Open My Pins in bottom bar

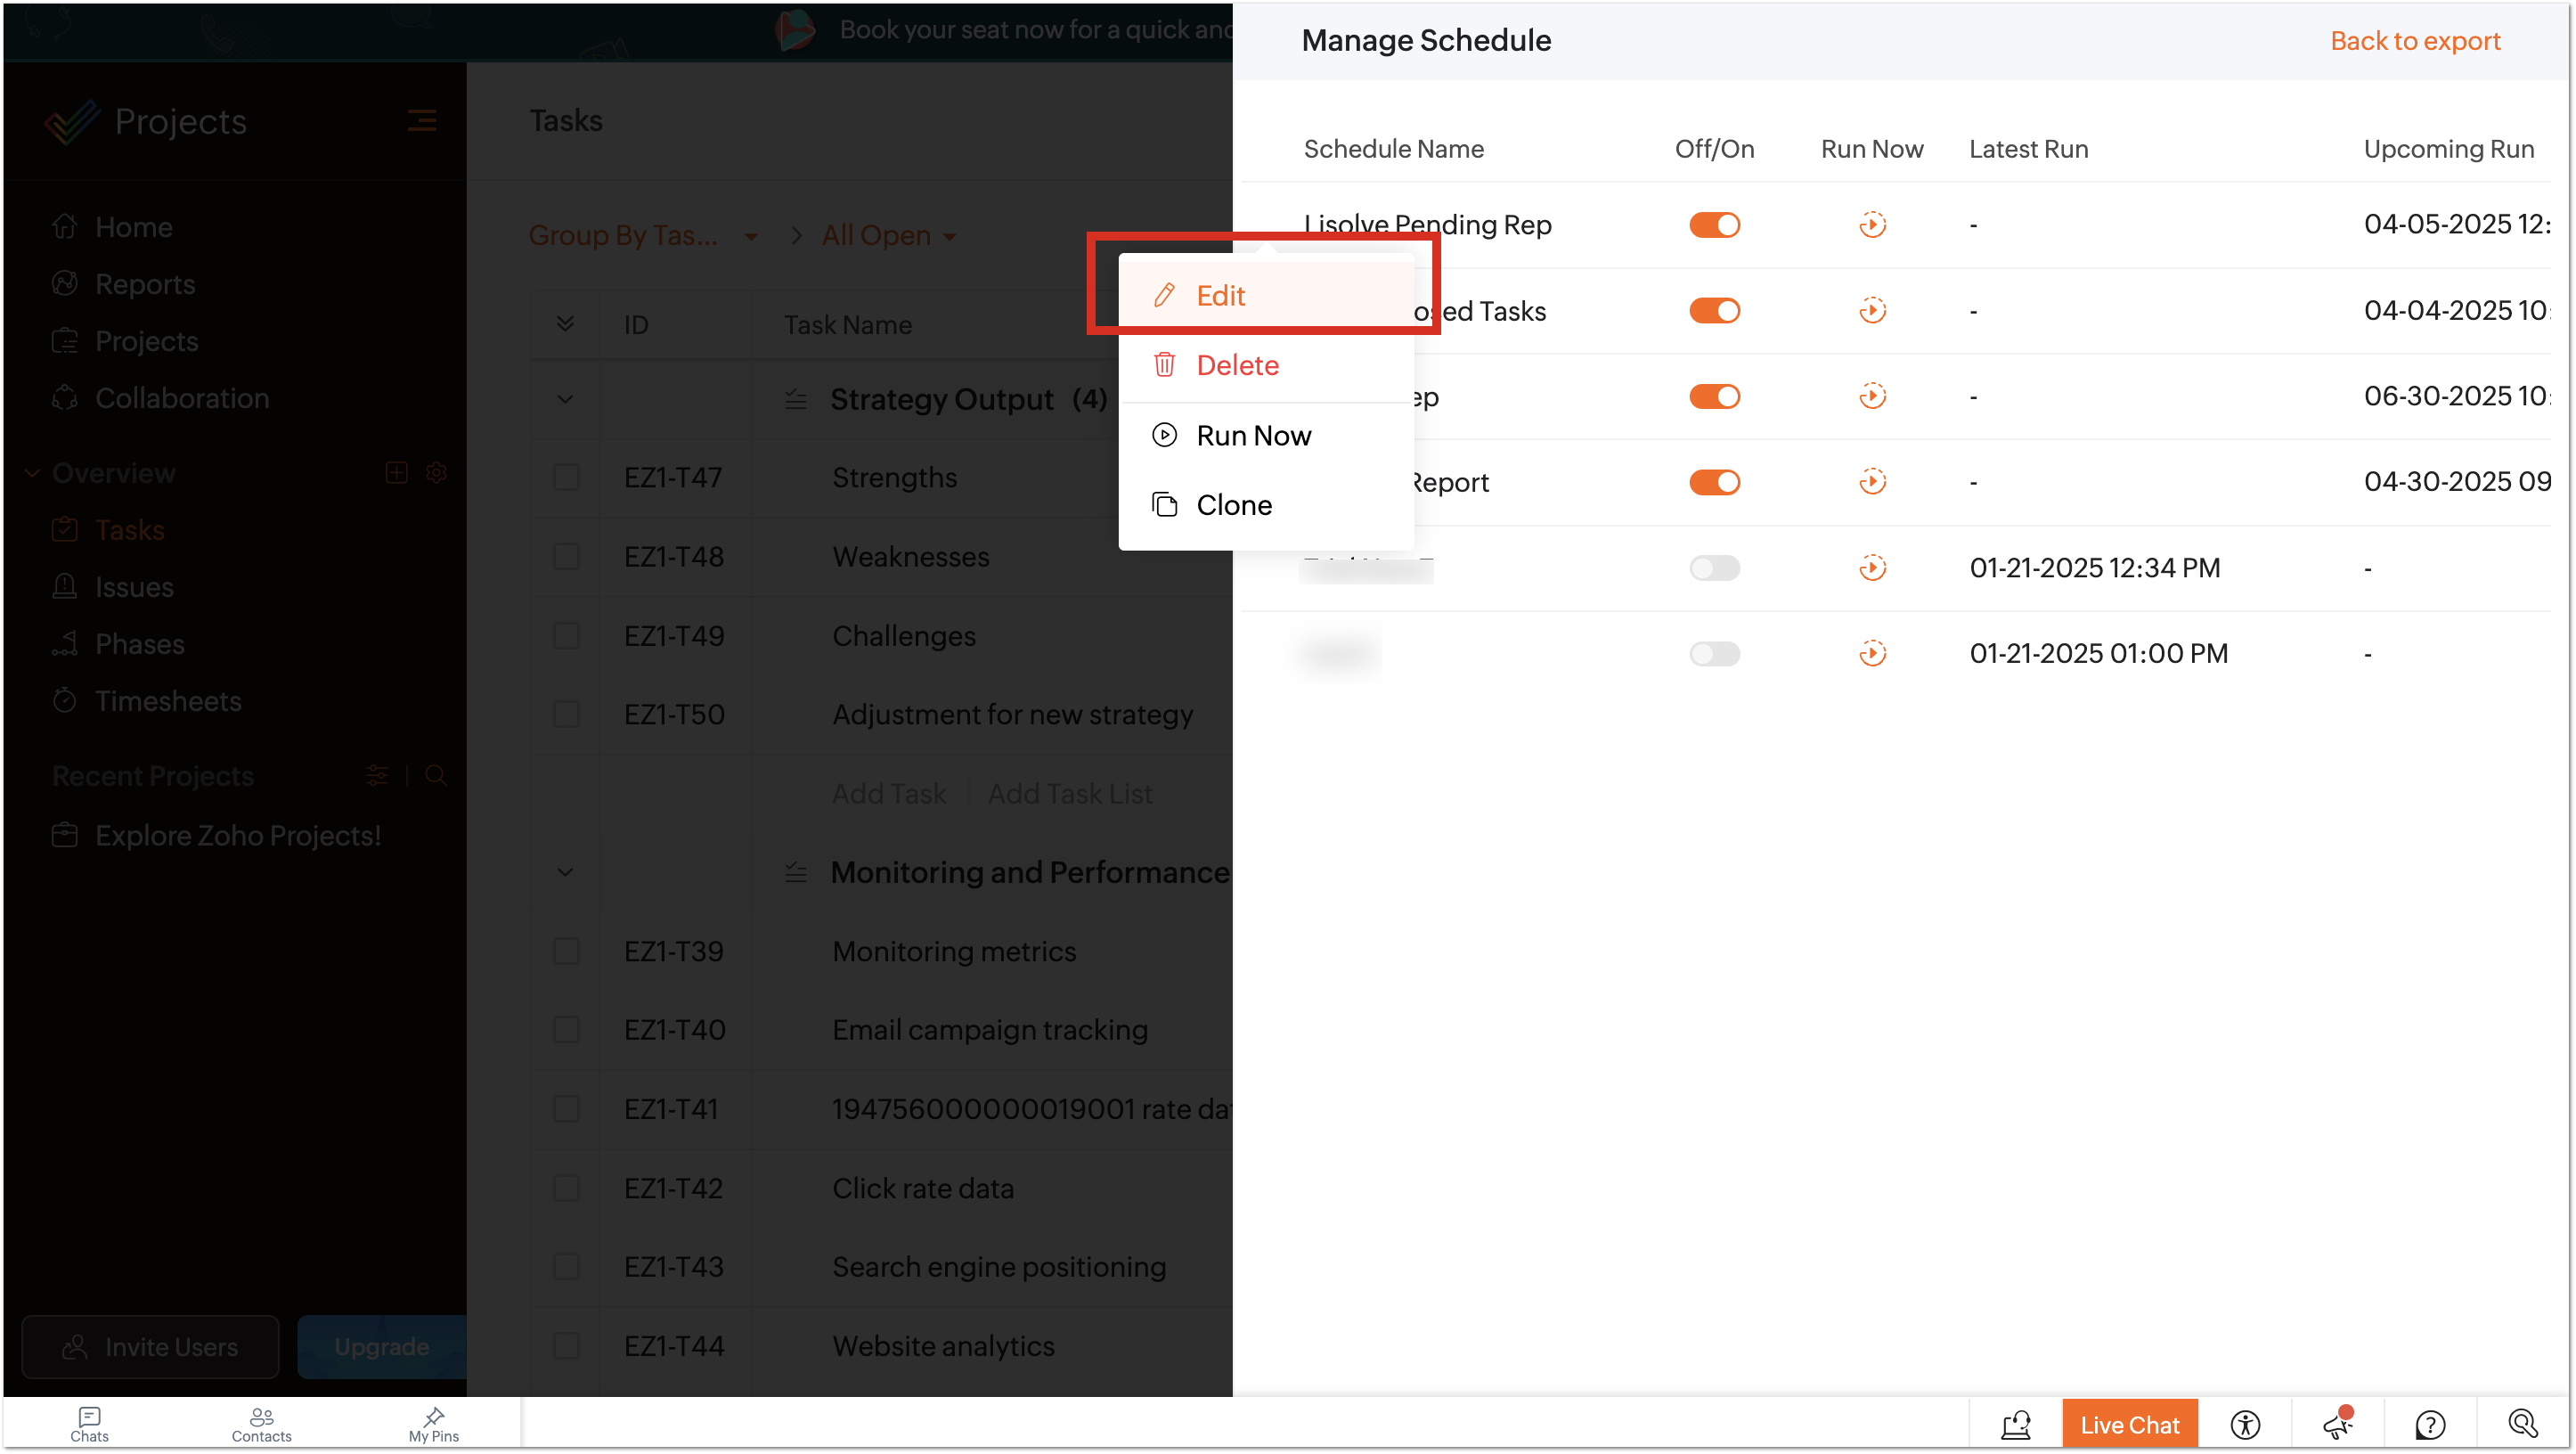pos(433,1424)
